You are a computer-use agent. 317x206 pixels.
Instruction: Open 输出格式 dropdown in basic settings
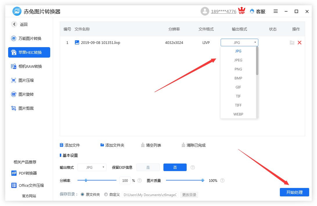click(x=92, y=167)
